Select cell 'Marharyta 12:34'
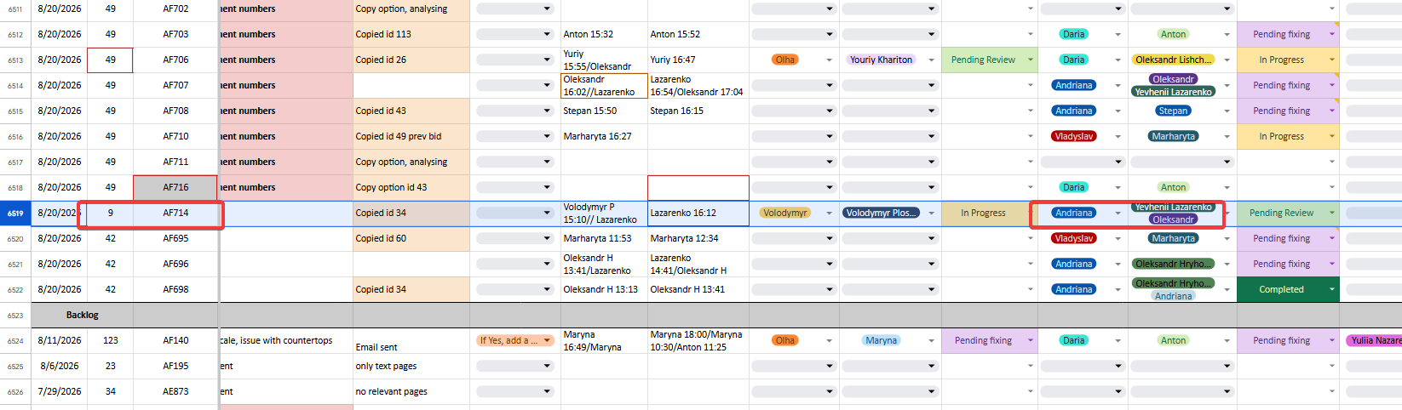1402x410 pixels. tap(698, 239)
